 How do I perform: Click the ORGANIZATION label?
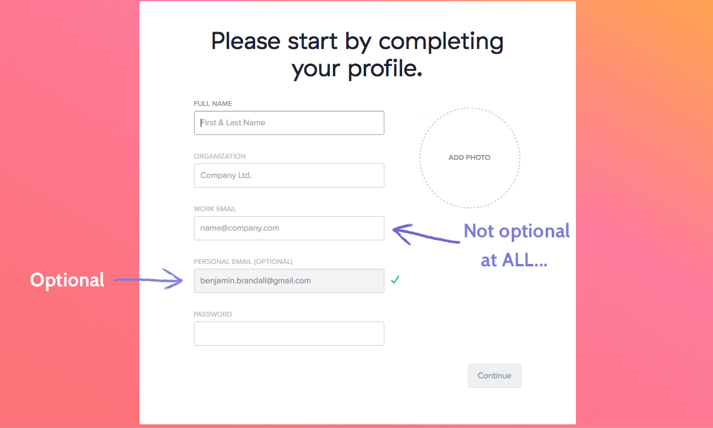219,156
